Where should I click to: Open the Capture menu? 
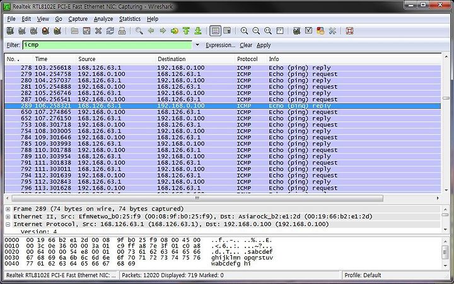point(78,19)
